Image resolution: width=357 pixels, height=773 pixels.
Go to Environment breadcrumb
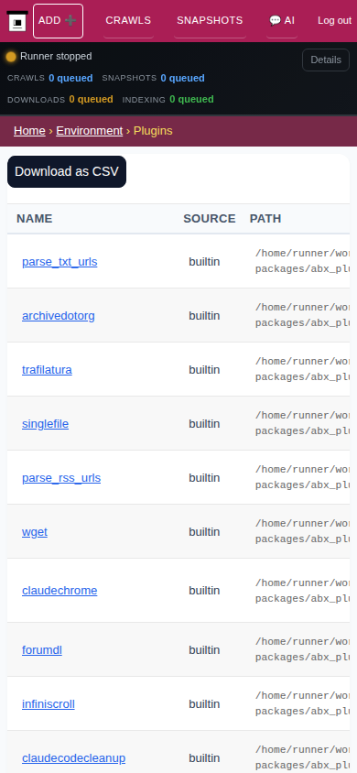(89, 131)
